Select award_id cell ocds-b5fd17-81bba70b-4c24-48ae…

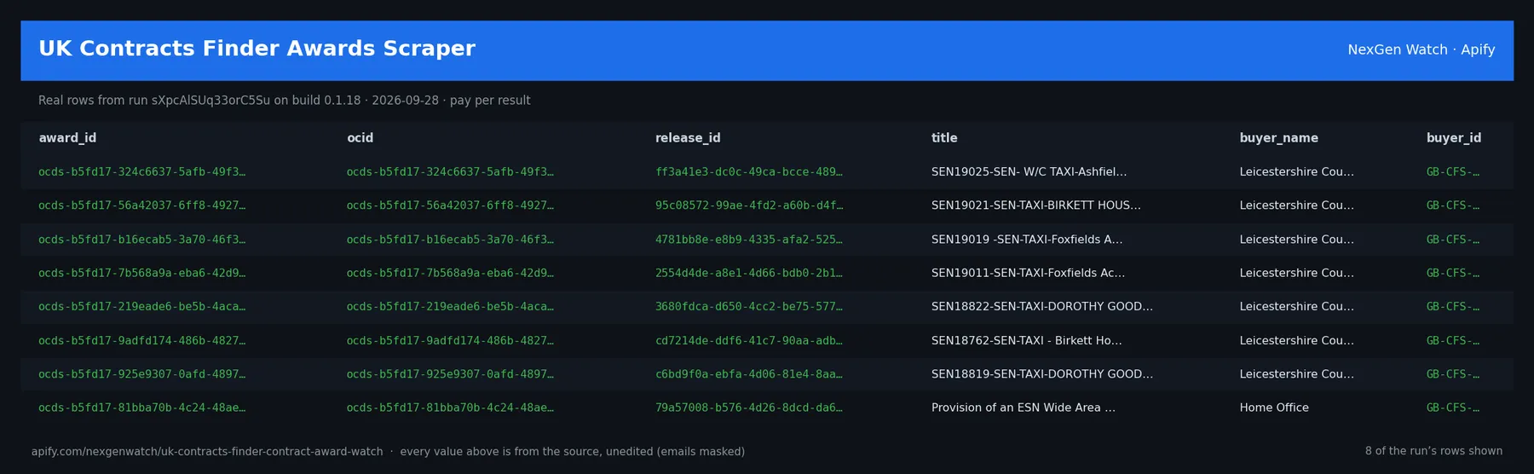tap(141, 408)
